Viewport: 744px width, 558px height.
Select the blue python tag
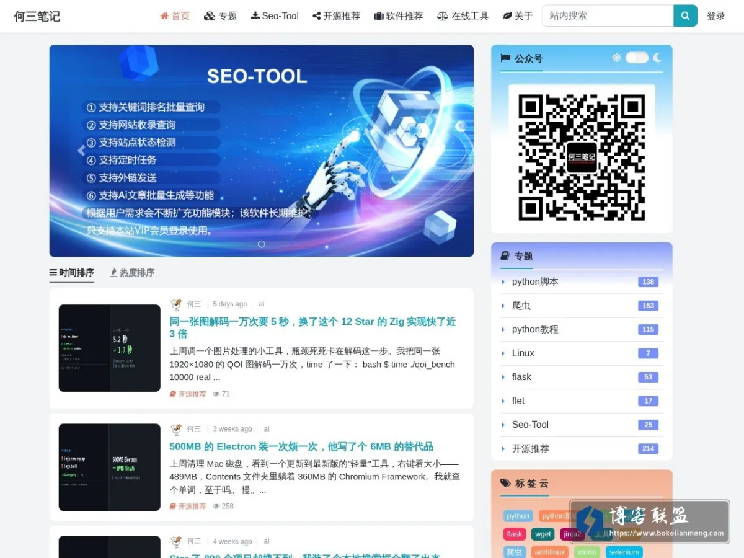point(518,516)
